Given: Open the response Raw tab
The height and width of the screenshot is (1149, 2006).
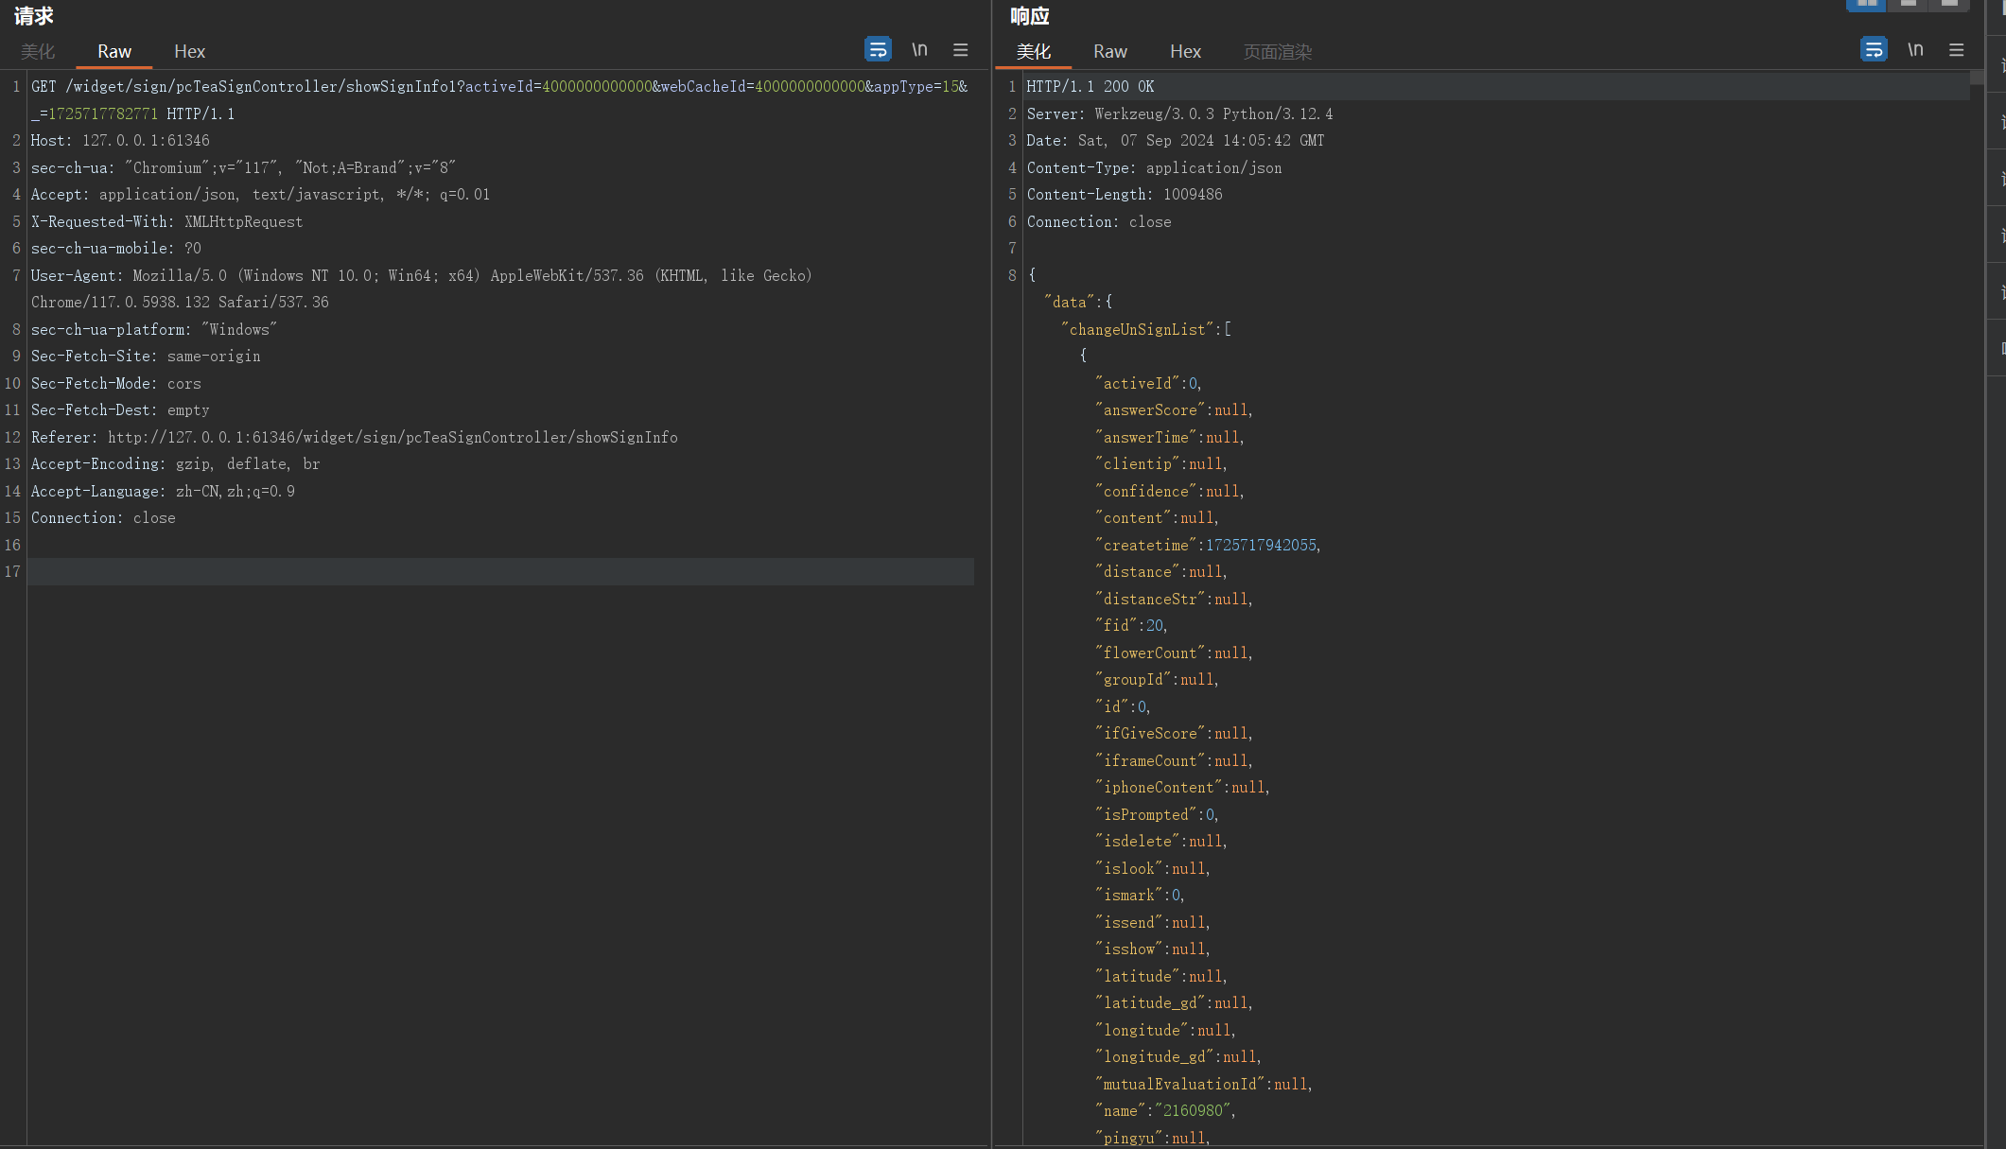Looking at the screenshot, I should click(x=1109, y=51).
